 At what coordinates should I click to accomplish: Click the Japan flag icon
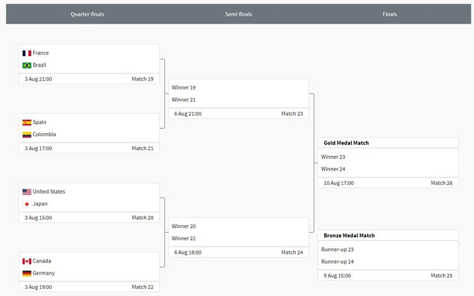pyautogui.click(x=27, y=204)
